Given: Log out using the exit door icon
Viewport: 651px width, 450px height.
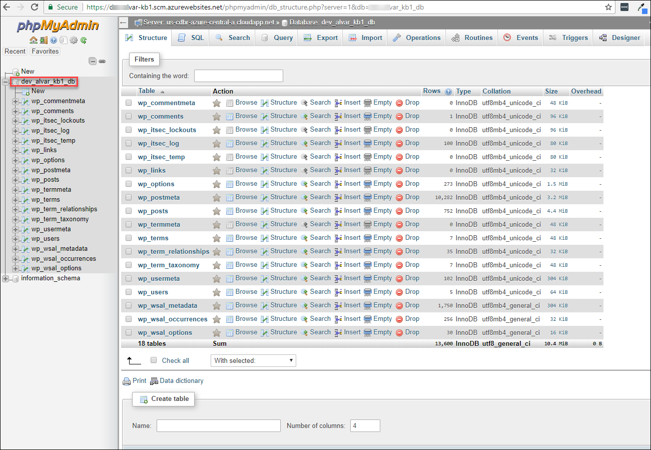Looking at the screenshot, I should click(44, 41).
